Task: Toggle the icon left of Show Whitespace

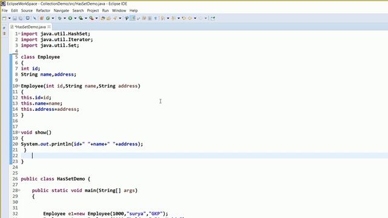Action: [x=150, y=18]
